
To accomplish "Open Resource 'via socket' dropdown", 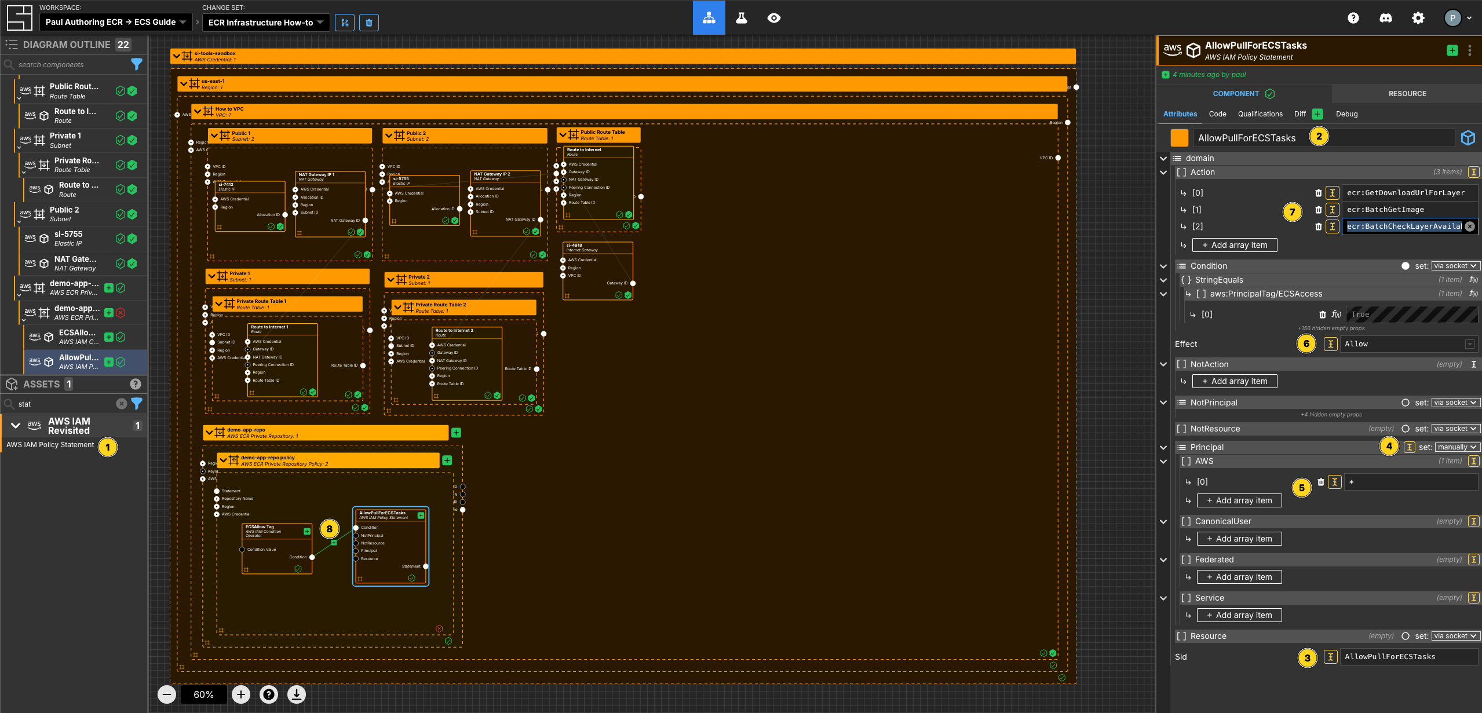I will (x=1455, y=636).
